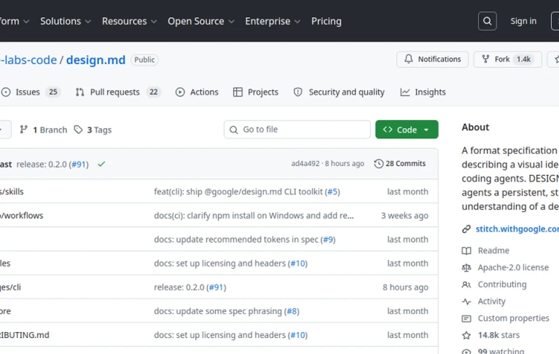Open the Resources dropdown menu
This screenshot has width=559, height=354.
click(129, 21)
